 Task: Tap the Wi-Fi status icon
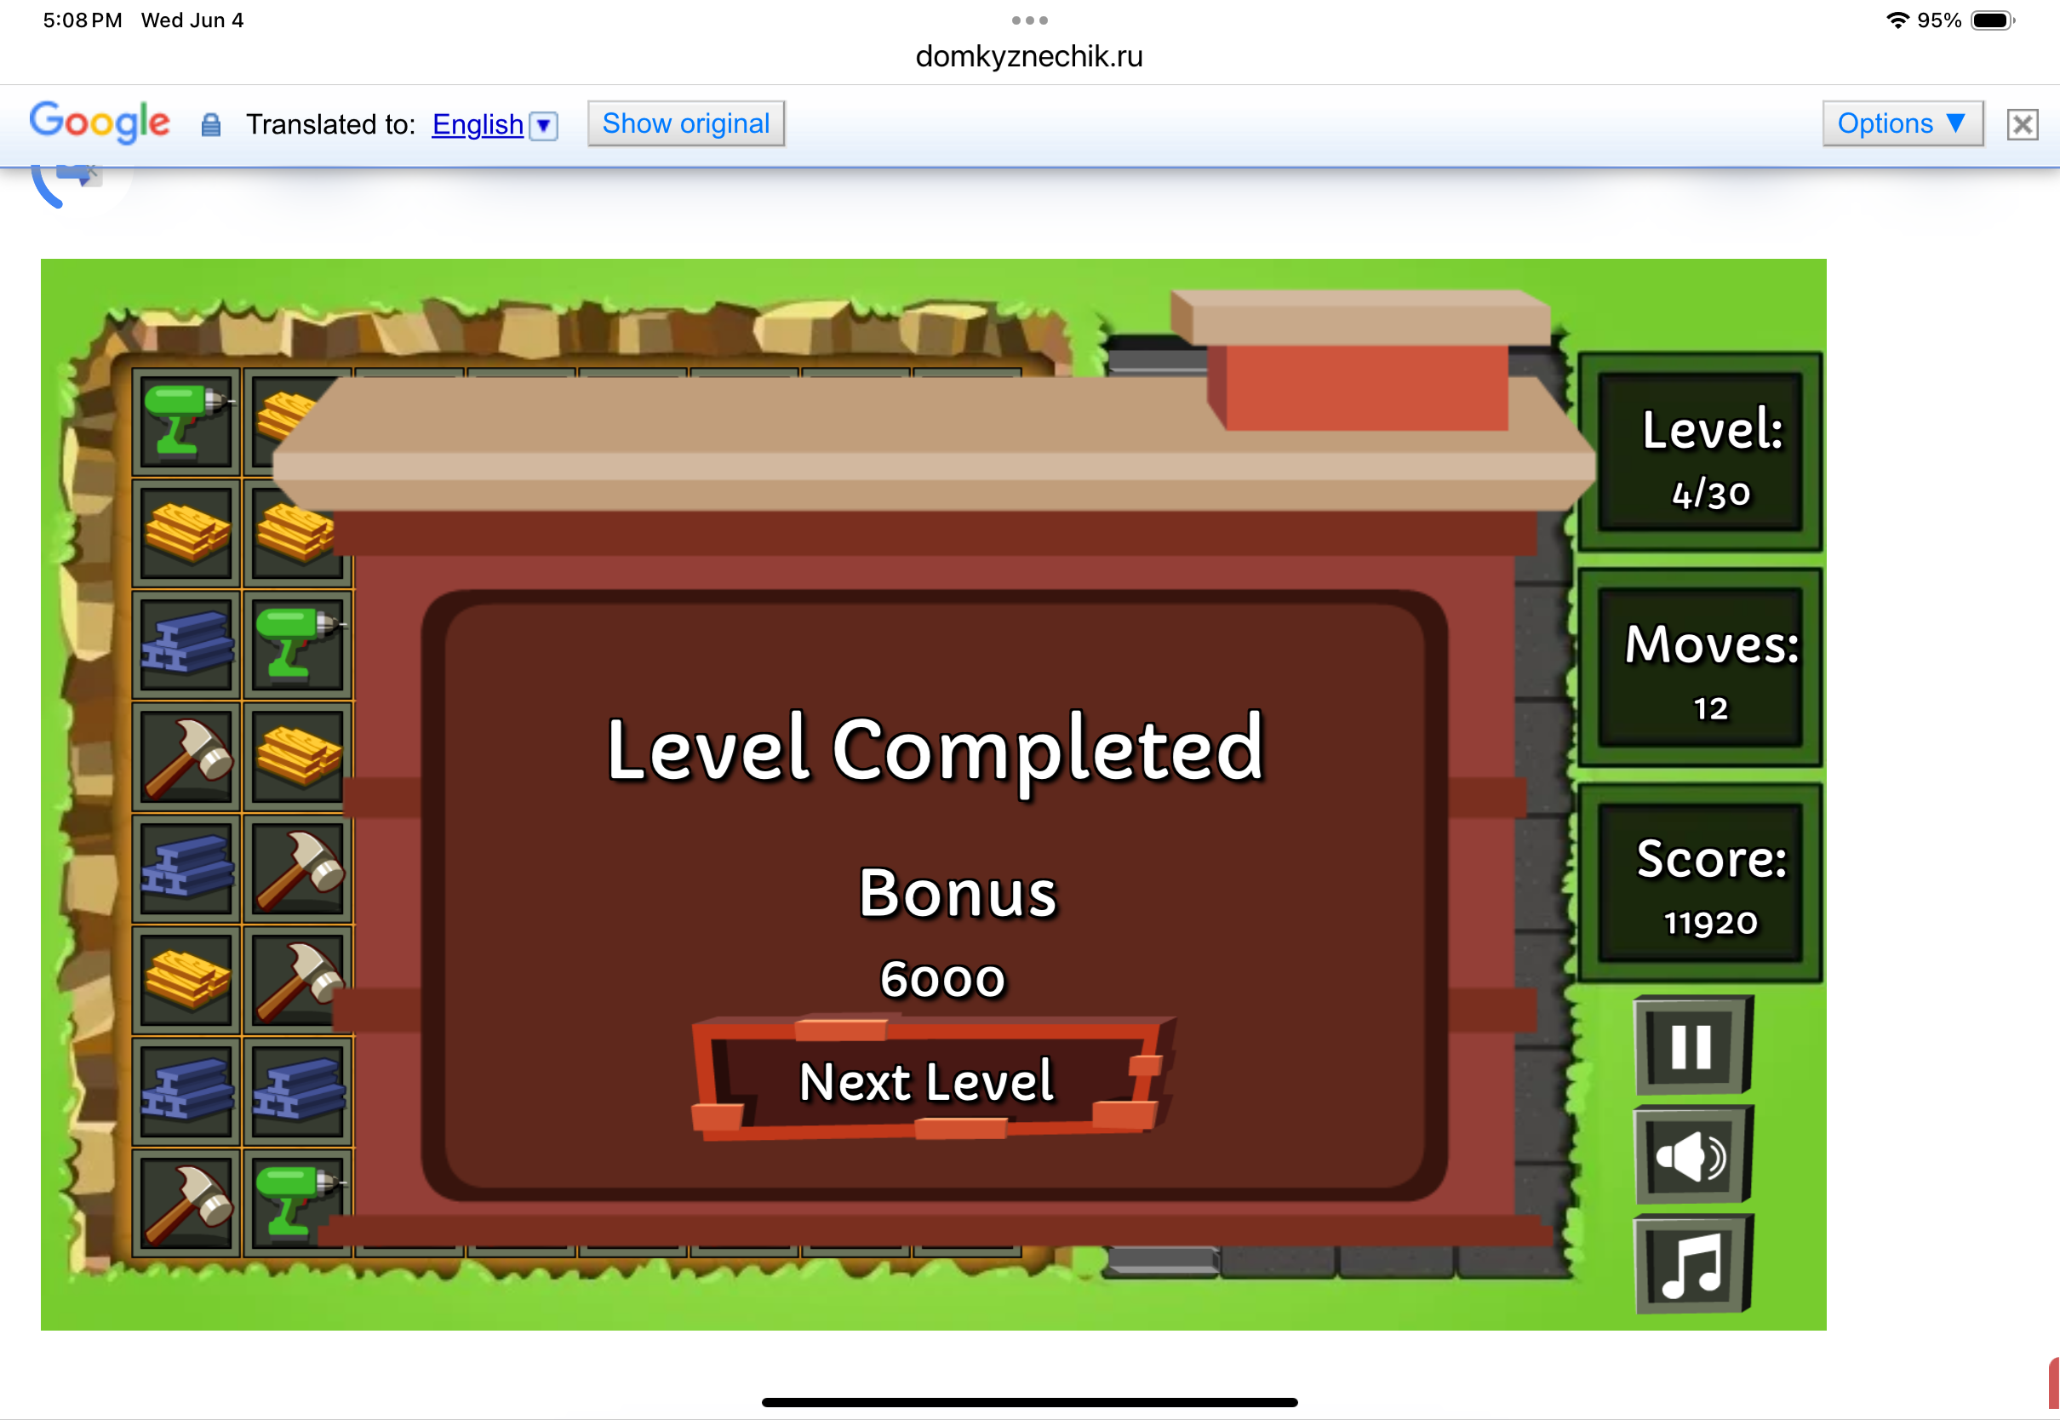click(1897, 20)
